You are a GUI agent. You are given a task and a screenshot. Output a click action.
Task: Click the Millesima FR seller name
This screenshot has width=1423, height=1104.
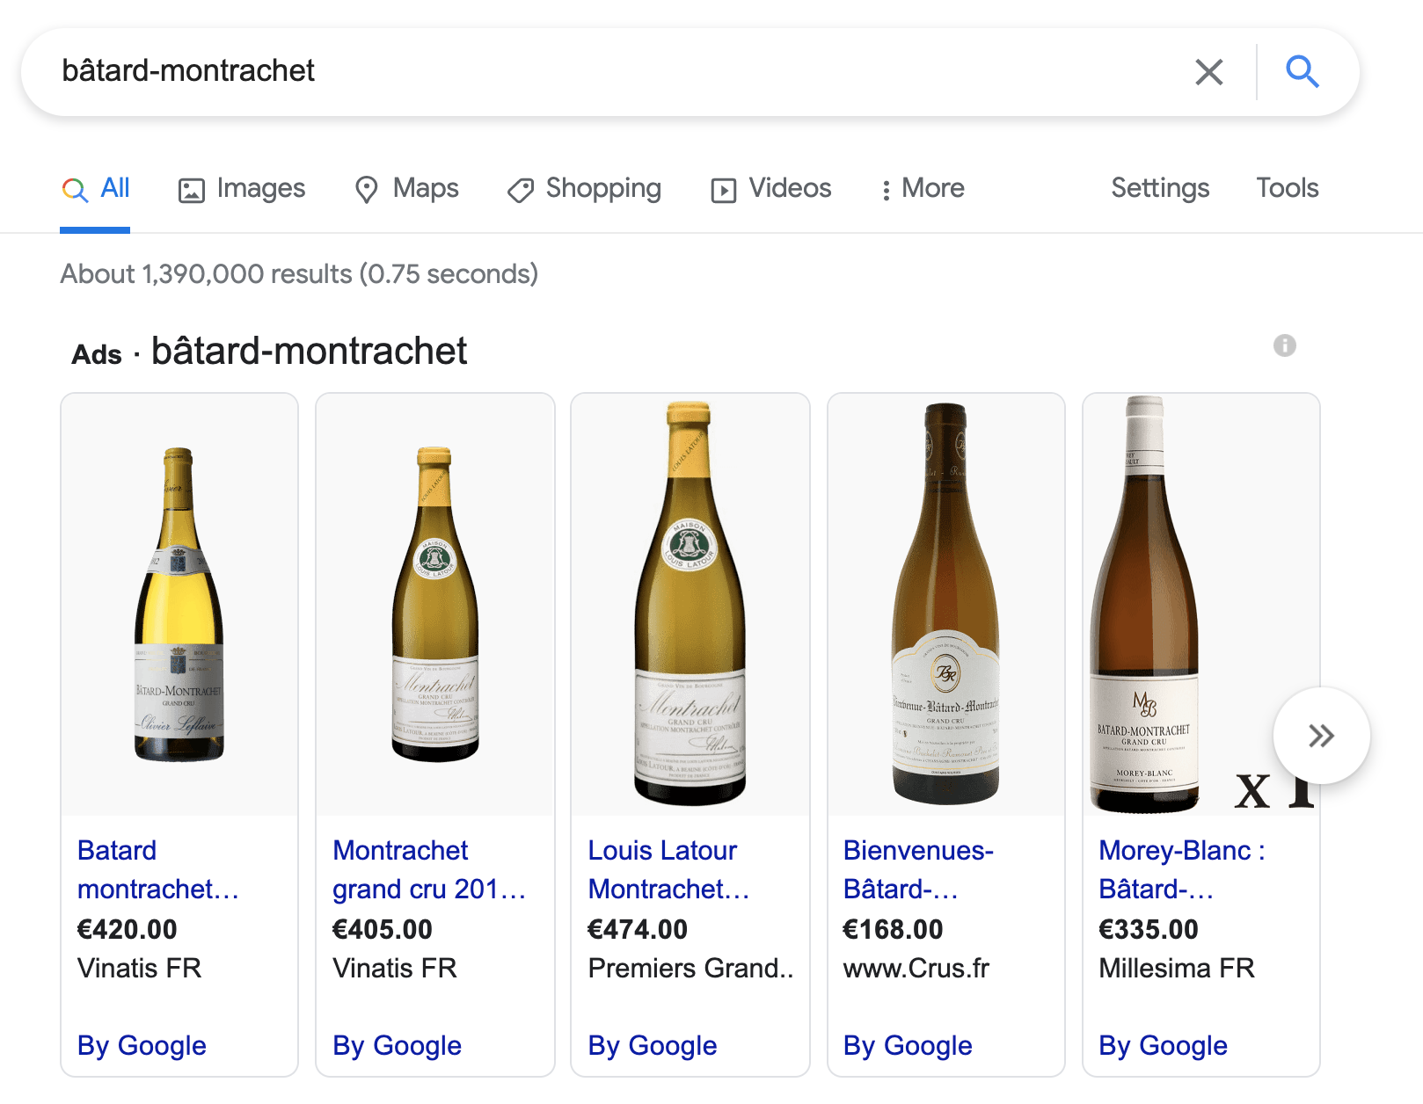point(1177,968)
